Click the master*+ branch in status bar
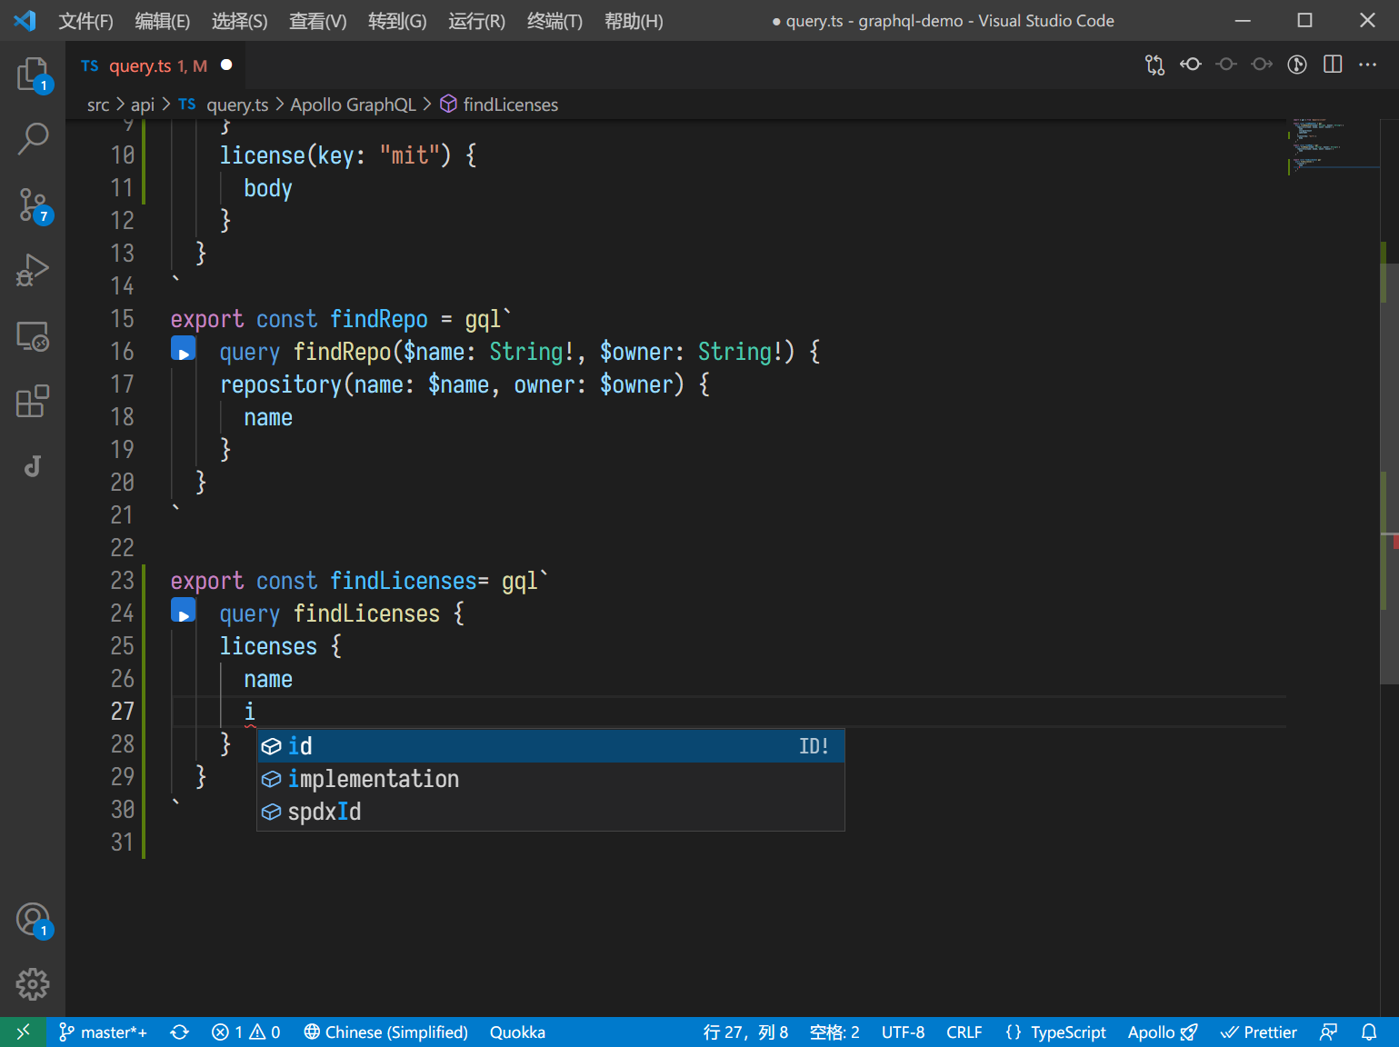This screenshot has height=1047, width=1399. (x=103, y=1032)
